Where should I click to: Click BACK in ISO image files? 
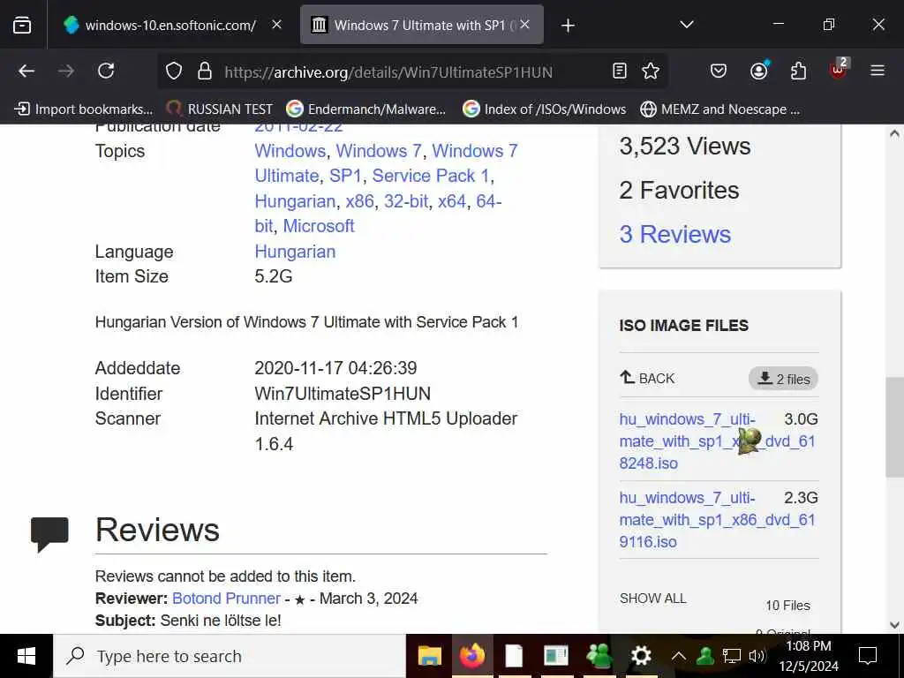[x=647, y=378]
